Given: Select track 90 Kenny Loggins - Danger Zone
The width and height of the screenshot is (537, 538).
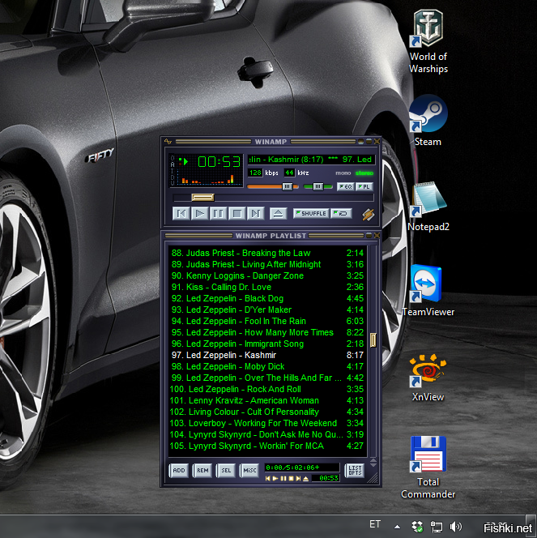Looking at the screenshot, I should coord(267,275).
